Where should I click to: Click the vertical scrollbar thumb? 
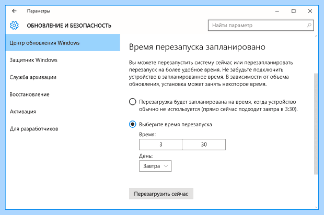[316, 124]
